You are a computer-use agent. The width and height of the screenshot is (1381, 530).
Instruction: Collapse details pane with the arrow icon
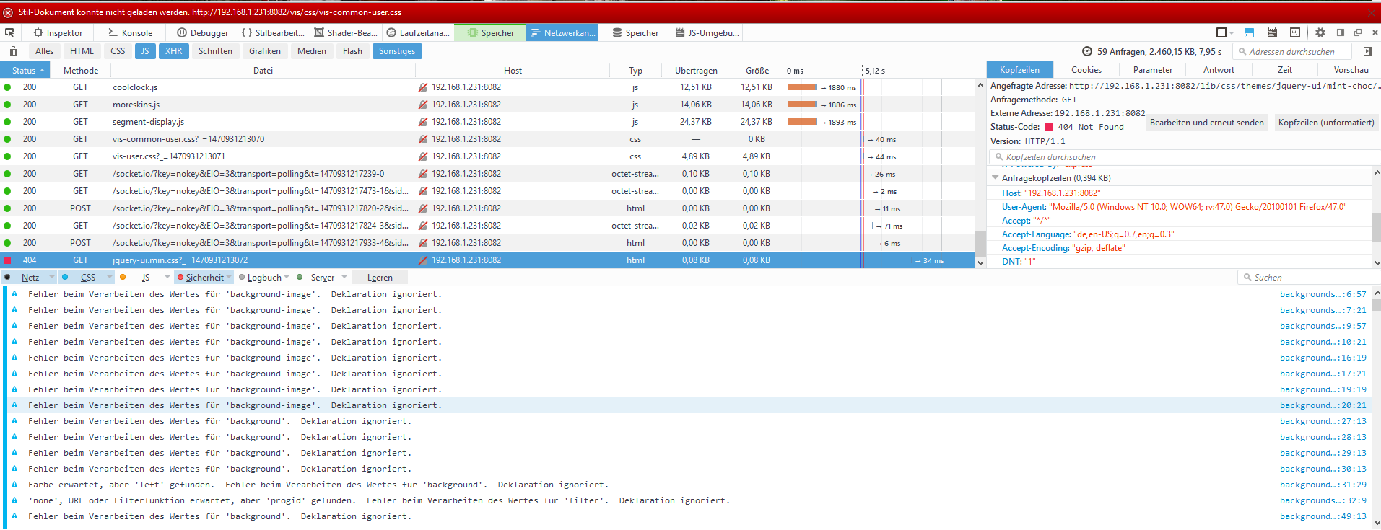click(x=1367, y=51)
